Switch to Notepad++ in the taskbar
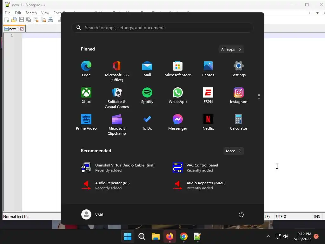 pyautogui.click(x=197, y=236)
